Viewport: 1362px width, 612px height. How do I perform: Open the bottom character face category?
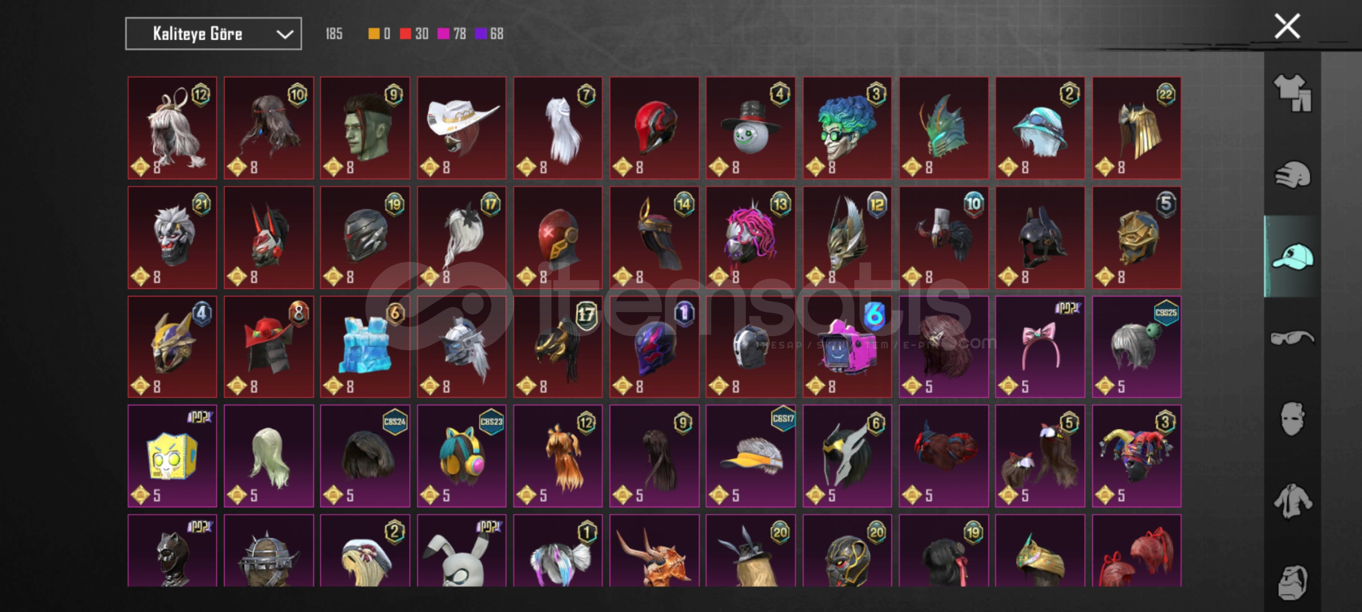coord(1292,582)
